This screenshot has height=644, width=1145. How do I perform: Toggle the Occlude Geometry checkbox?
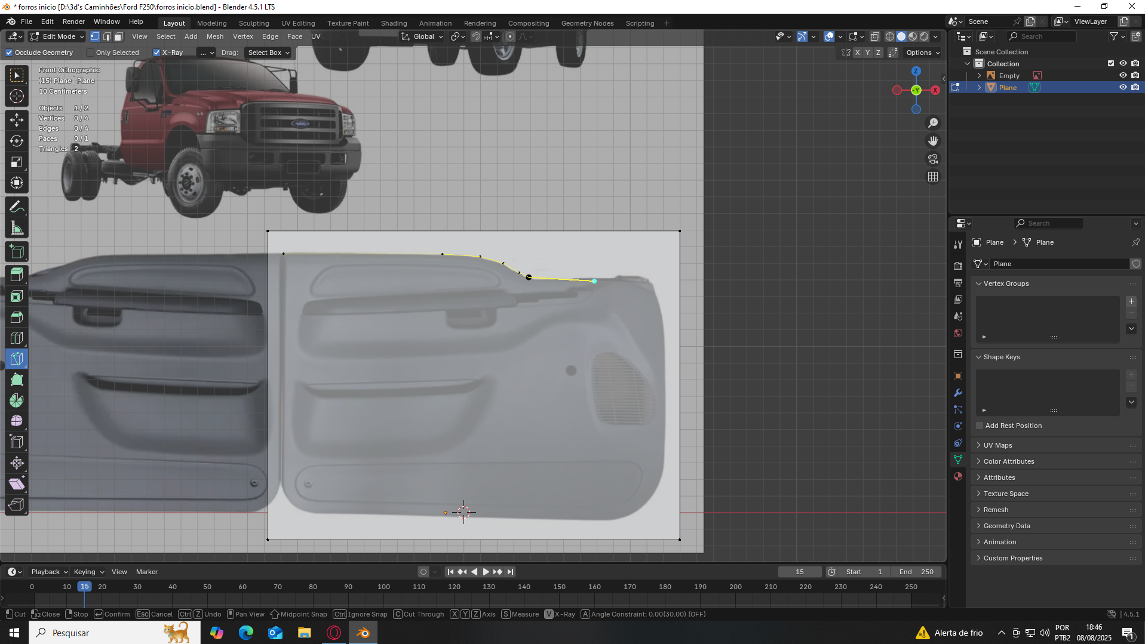point(9,53)
